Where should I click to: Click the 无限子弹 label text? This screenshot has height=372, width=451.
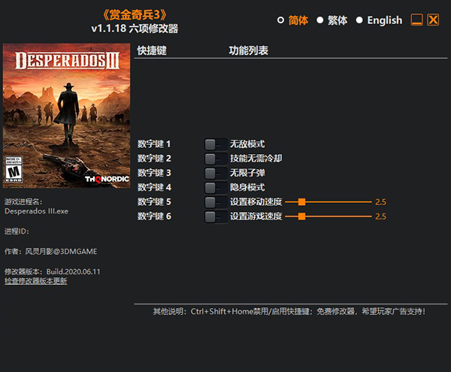[x=247, y=173]
